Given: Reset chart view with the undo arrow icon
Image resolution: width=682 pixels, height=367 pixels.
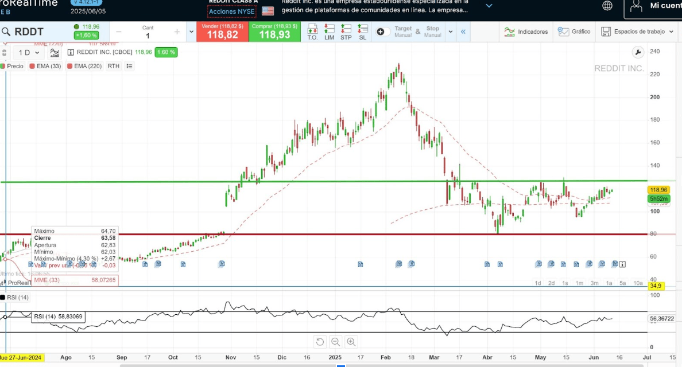Looking at the screenshot, I should click(x=320, y=342).
